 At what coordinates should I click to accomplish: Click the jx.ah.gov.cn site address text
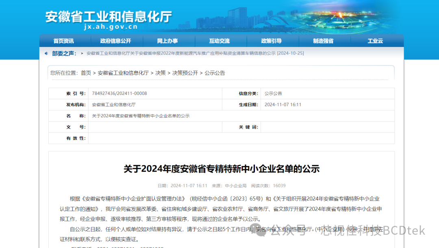111,27
